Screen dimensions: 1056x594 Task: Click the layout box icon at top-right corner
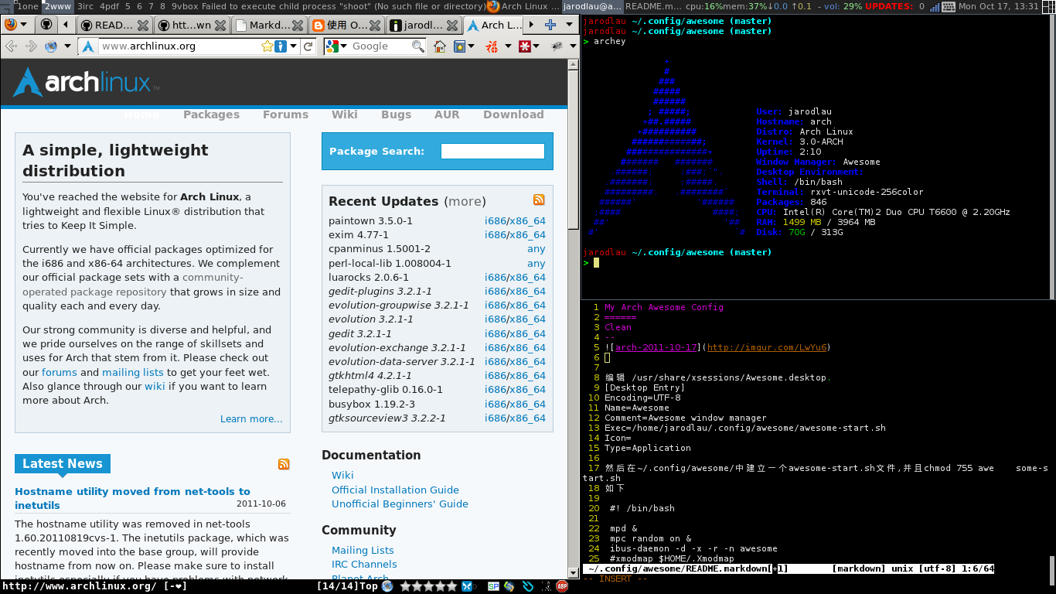click(x=1049, y=6)
